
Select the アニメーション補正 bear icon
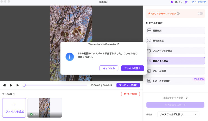149,51
